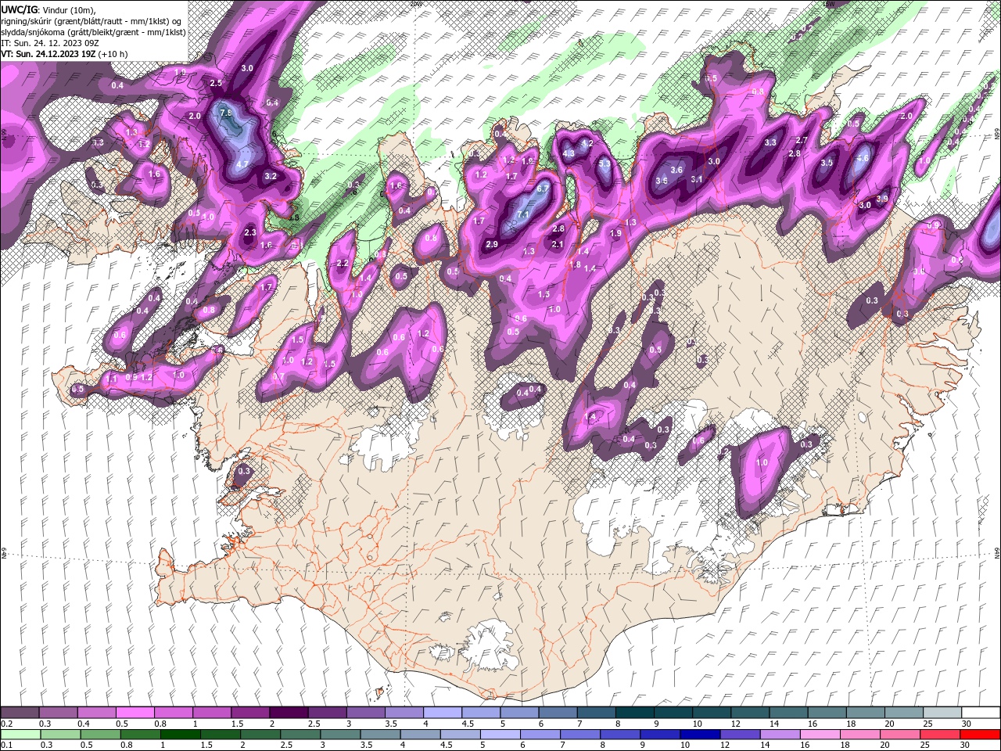This screenshot has height=751, width=1001.
Task: Click the 3.9 map value
Action: pos(882,199)
